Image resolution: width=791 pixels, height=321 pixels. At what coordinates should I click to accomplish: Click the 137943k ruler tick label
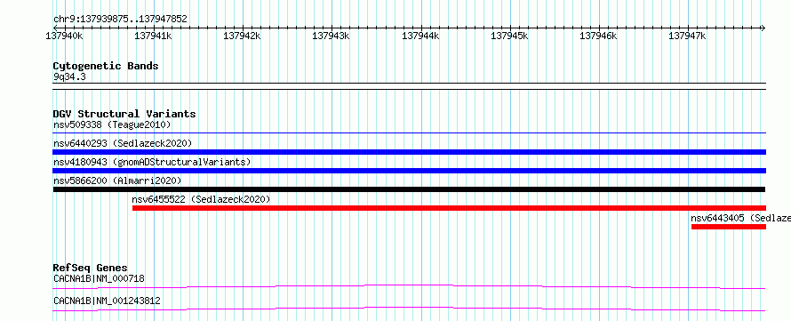(x=331, y=36)
